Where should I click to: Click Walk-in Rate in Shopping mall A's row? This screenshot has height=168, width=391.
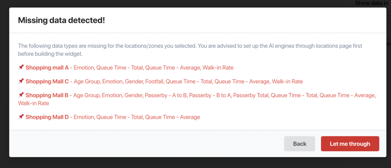[218, 68]
